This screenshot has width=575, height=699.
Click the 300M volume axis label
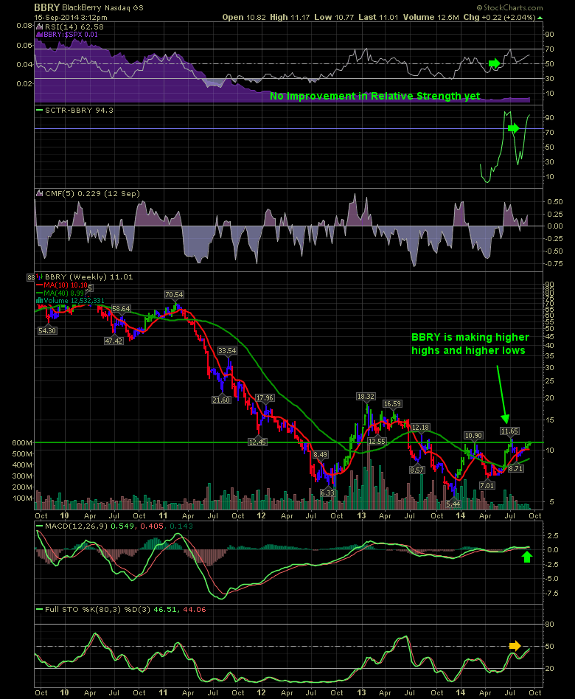pyautogui.click(x=22, y=476)
